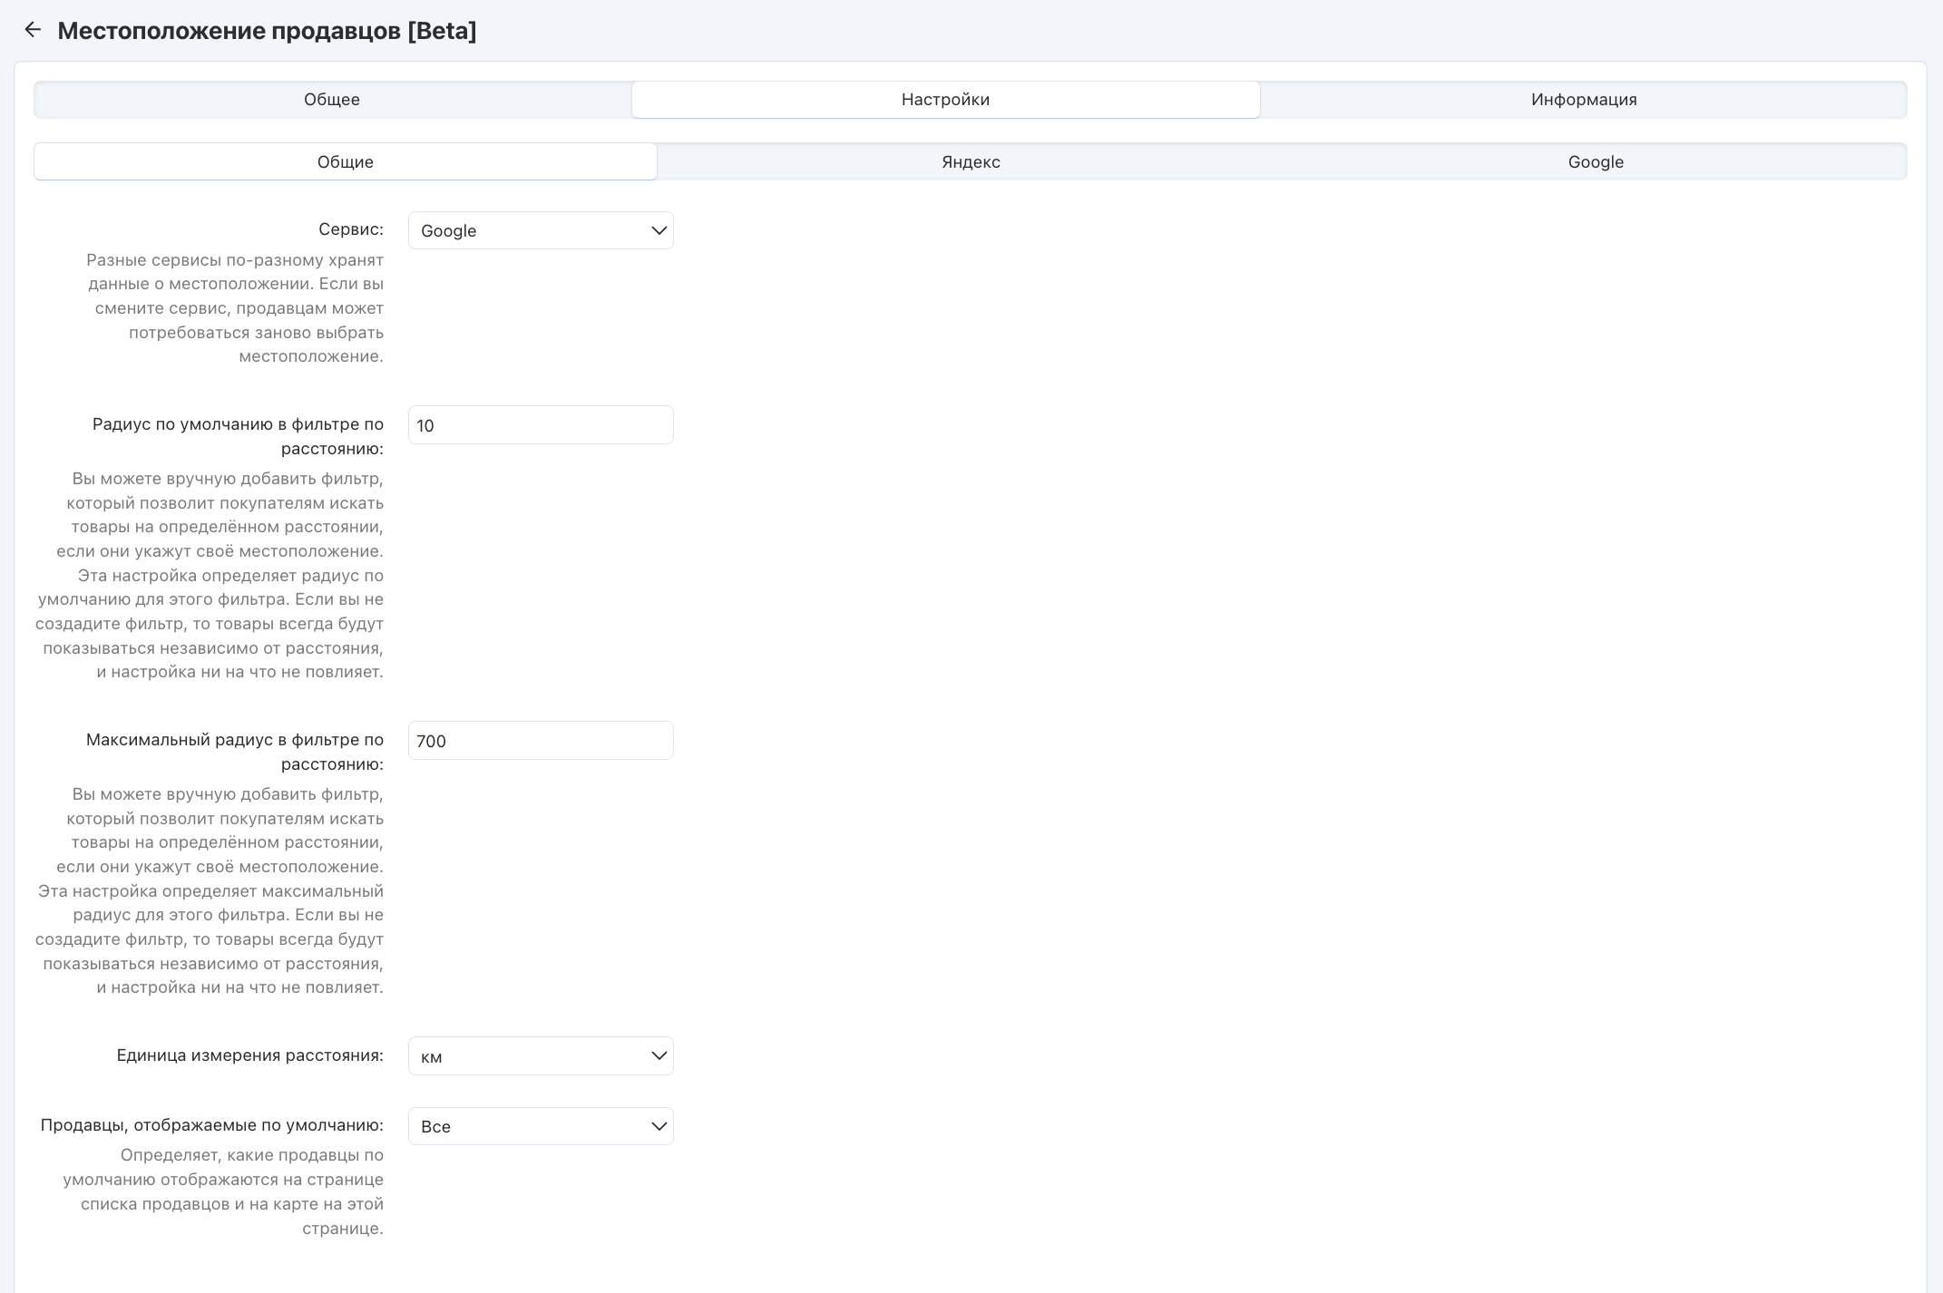1943x1293 pixels.
Task: Click the Единица измерения расстояния label
Action: click(249, 1055)
